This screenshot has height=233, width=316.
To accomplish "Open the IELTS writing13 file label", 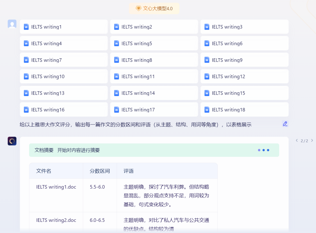I will [x=48, y=94].
